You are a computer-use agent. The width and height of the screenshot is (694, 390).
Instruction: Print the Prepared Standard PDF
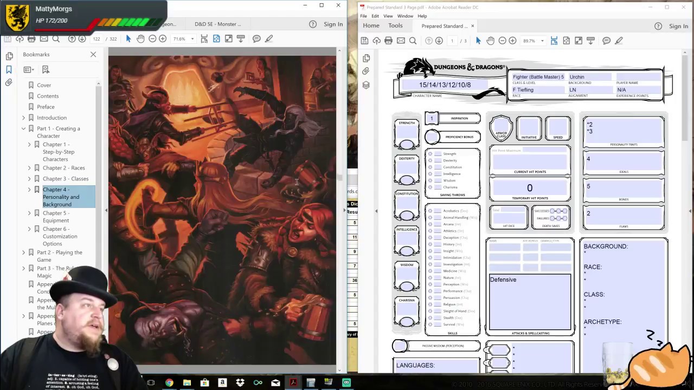click(x=388, y=41)
